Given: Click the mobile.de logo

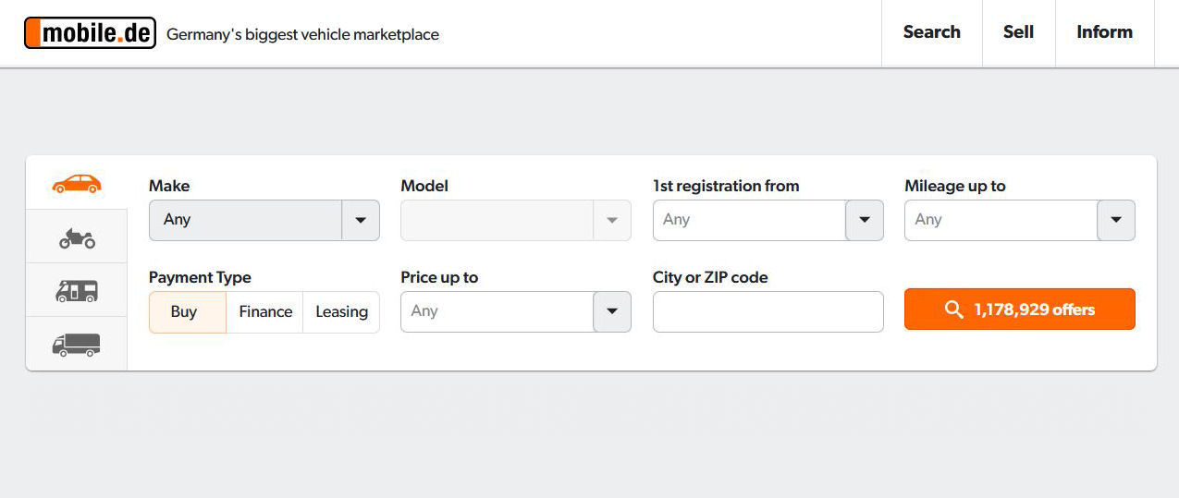Looking at the screenshot, I should [90, 33].
